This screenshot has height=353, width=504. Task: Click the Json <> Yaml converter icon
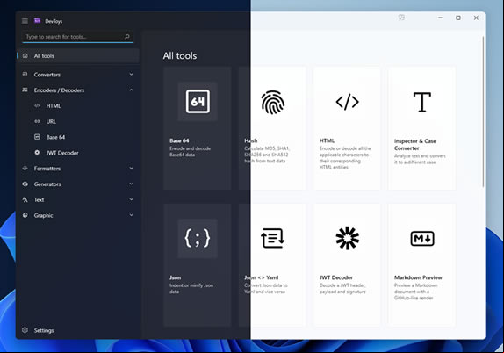[x=272, y=238]
